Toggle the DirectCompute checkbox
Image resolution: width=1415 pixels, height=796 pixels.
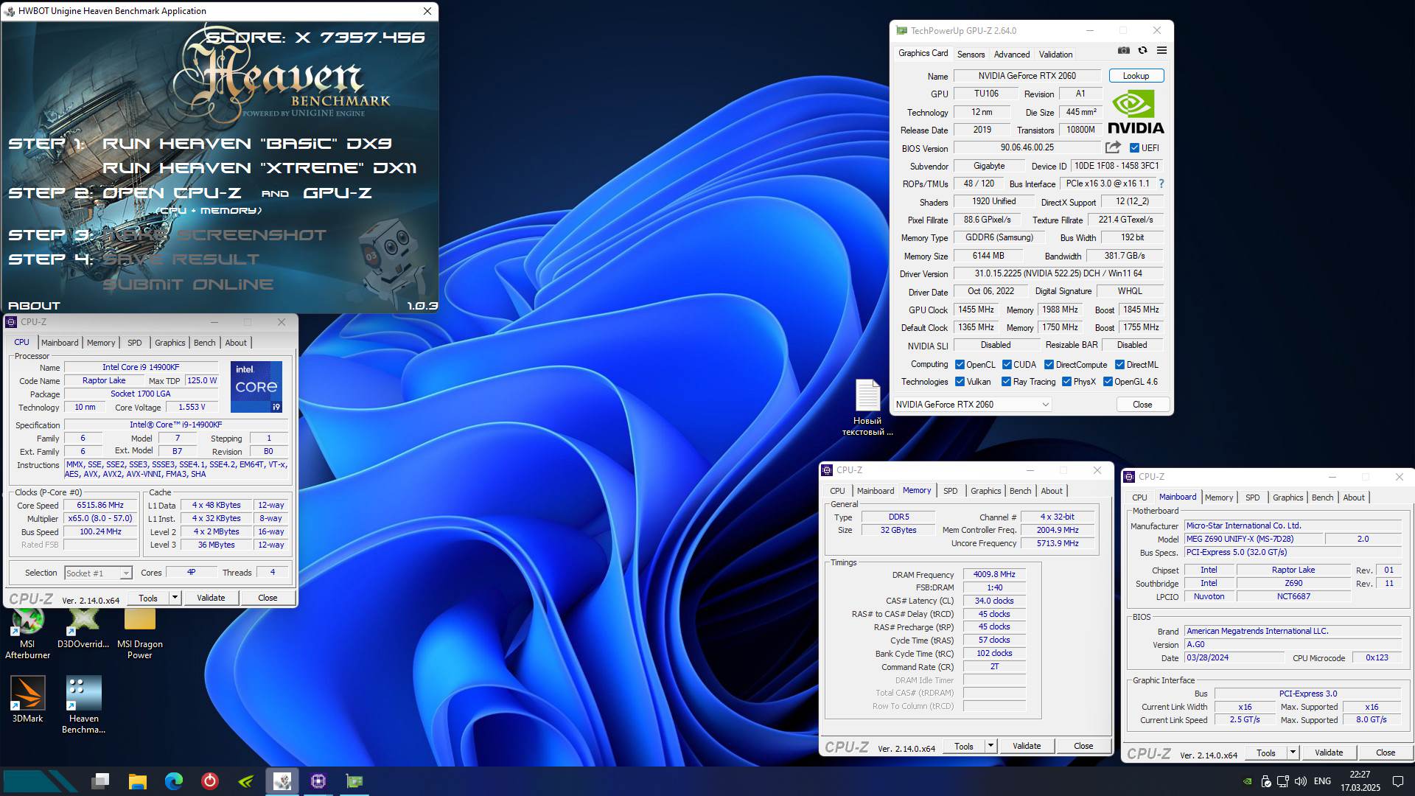click(x=1049, y=365)
